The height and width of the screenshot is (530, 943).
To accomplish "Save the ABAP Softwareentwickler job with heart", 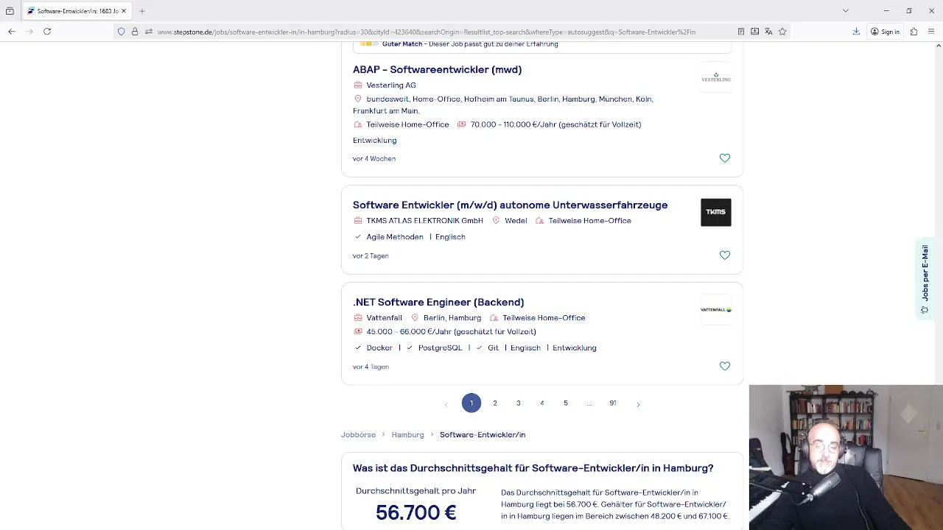I will pyautogui.click(x=725, y=158).
